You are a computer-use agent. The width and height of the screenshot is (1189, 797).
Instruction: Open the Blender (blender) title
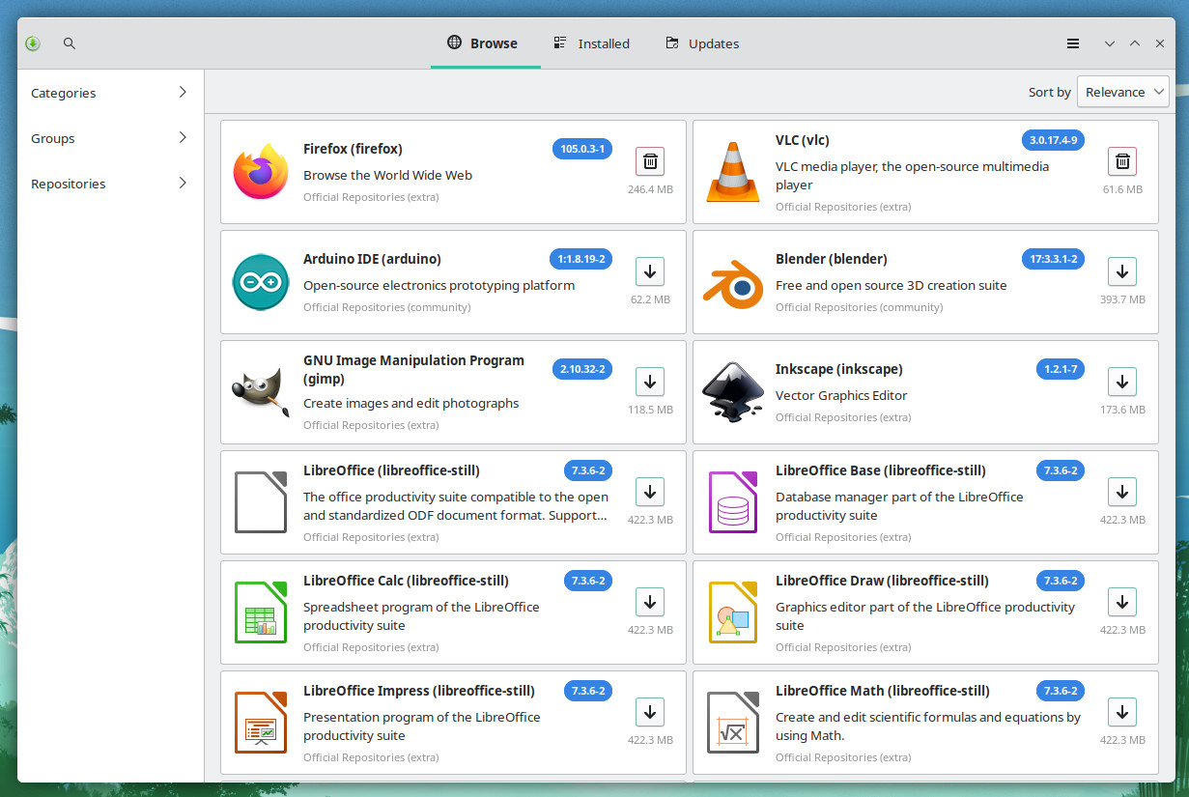[832, 259]
